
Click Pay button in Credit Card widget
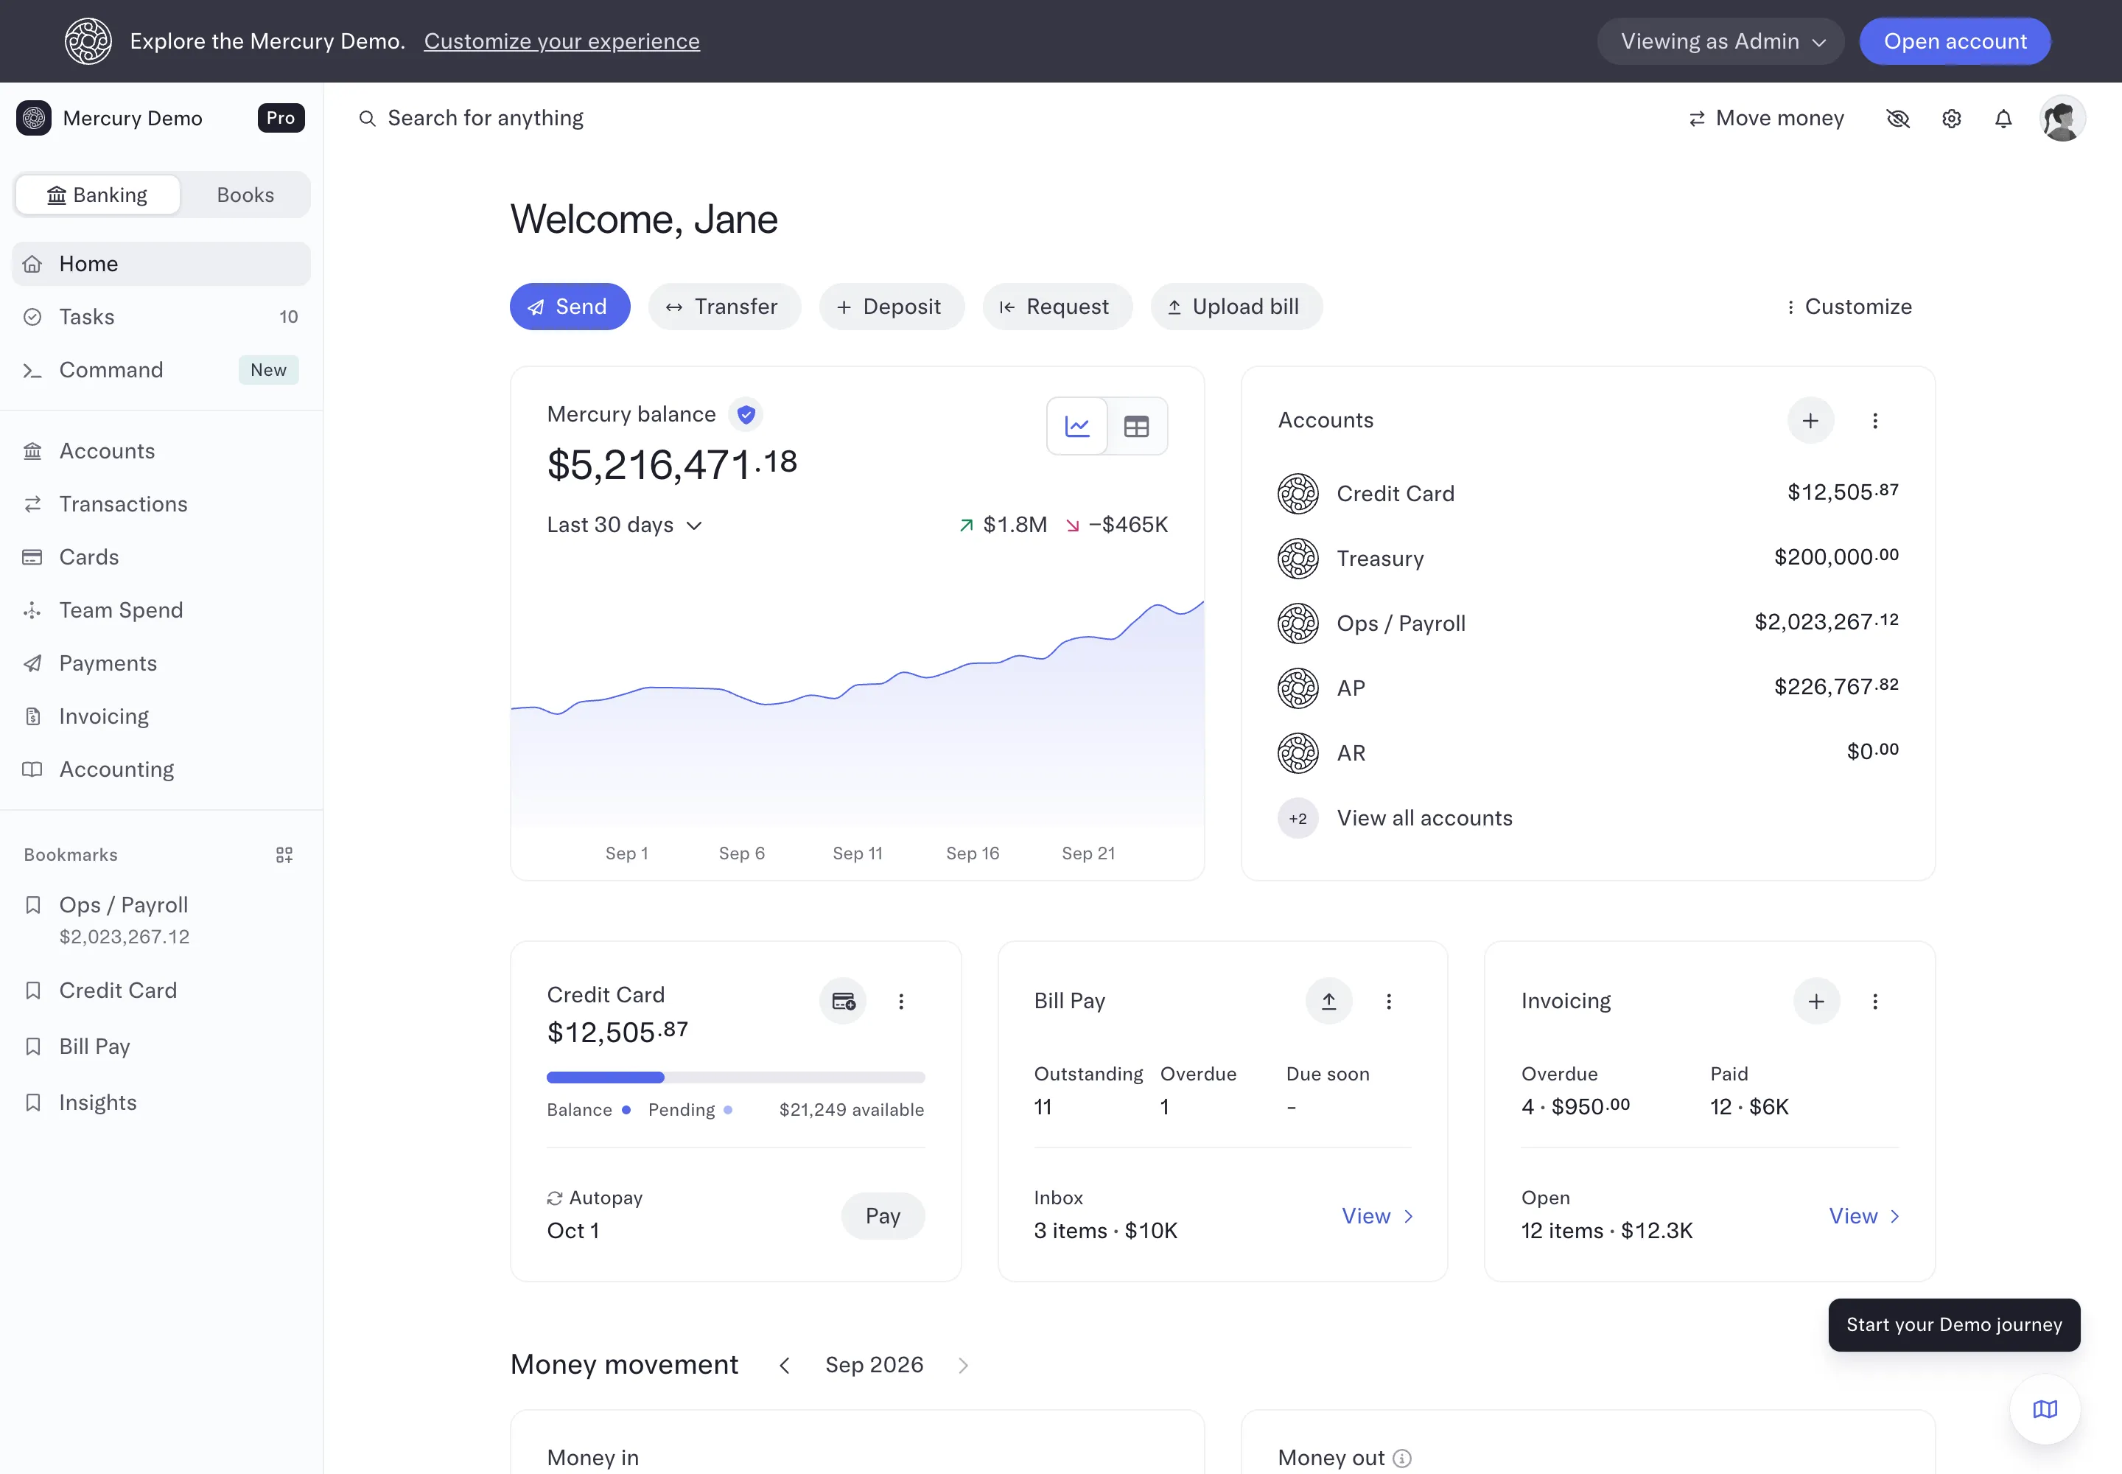pos(883,1216)
